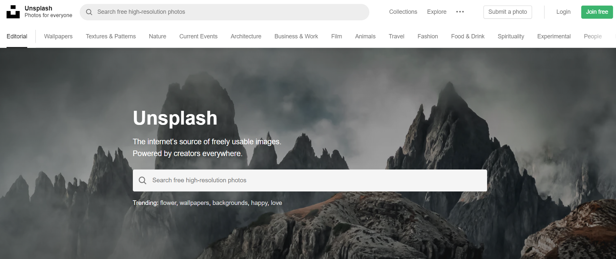Open the Food & Drink category
The image size is (616, 259).
click(468, 36)
